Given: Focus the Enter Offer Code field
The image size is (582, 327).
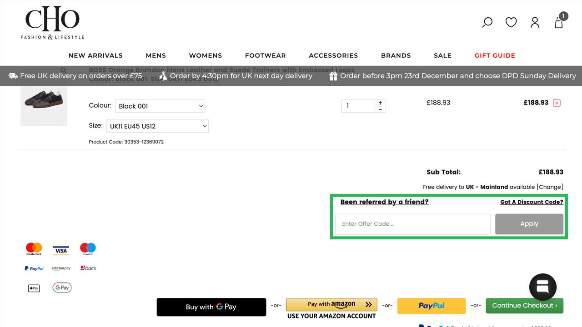Looking at the screenshot, I should pyautogui.click(x=413, y=224).
